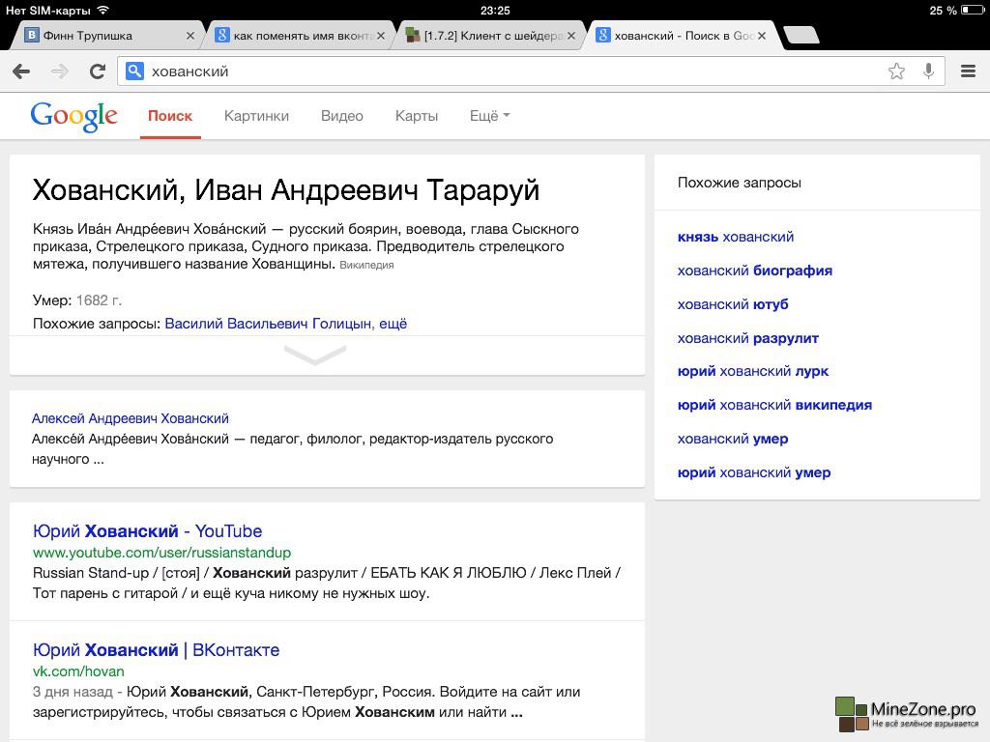Image resolution: width=990 pixels, height=742 pixels.
Task: Tap the browser forward arrow
Action: point(60,71)
